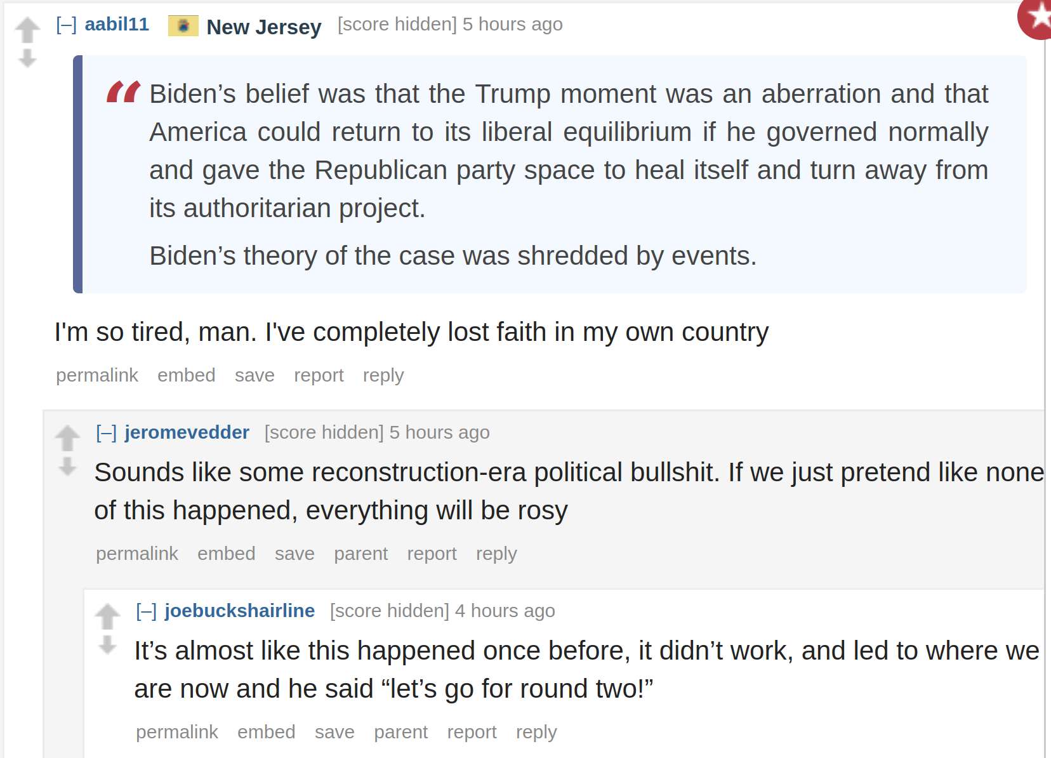Upvote jeromevedder's comment

(x=67, y=438)
